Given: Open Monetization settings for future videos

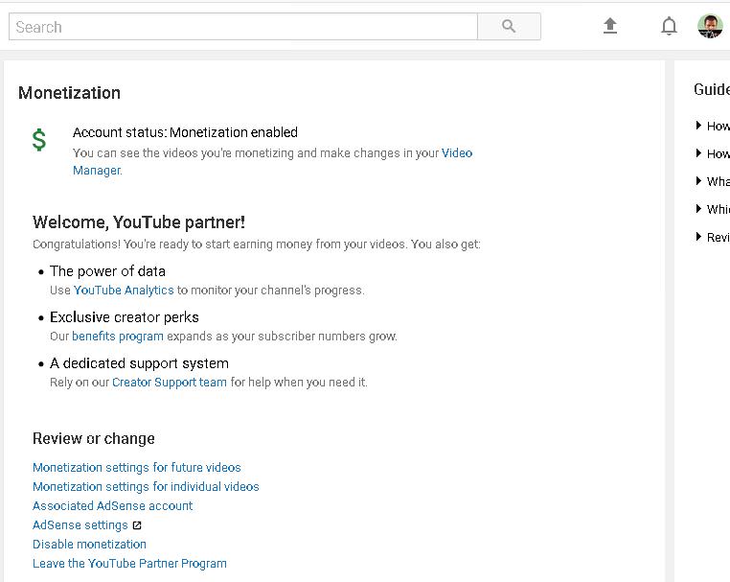Looking at the screenshot, I should point(137,467).
